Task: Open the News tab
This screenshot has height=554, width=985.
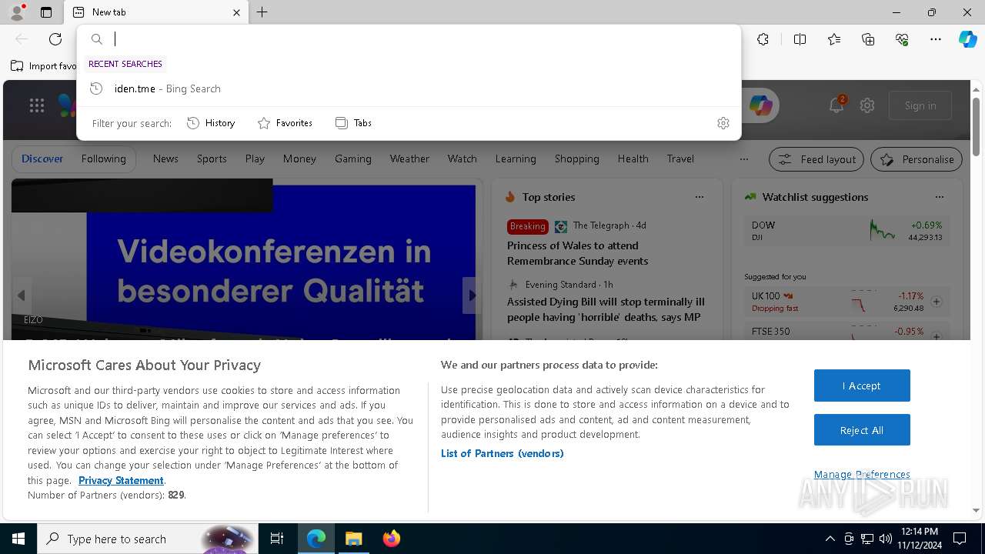Action: (x=165, y=159)
